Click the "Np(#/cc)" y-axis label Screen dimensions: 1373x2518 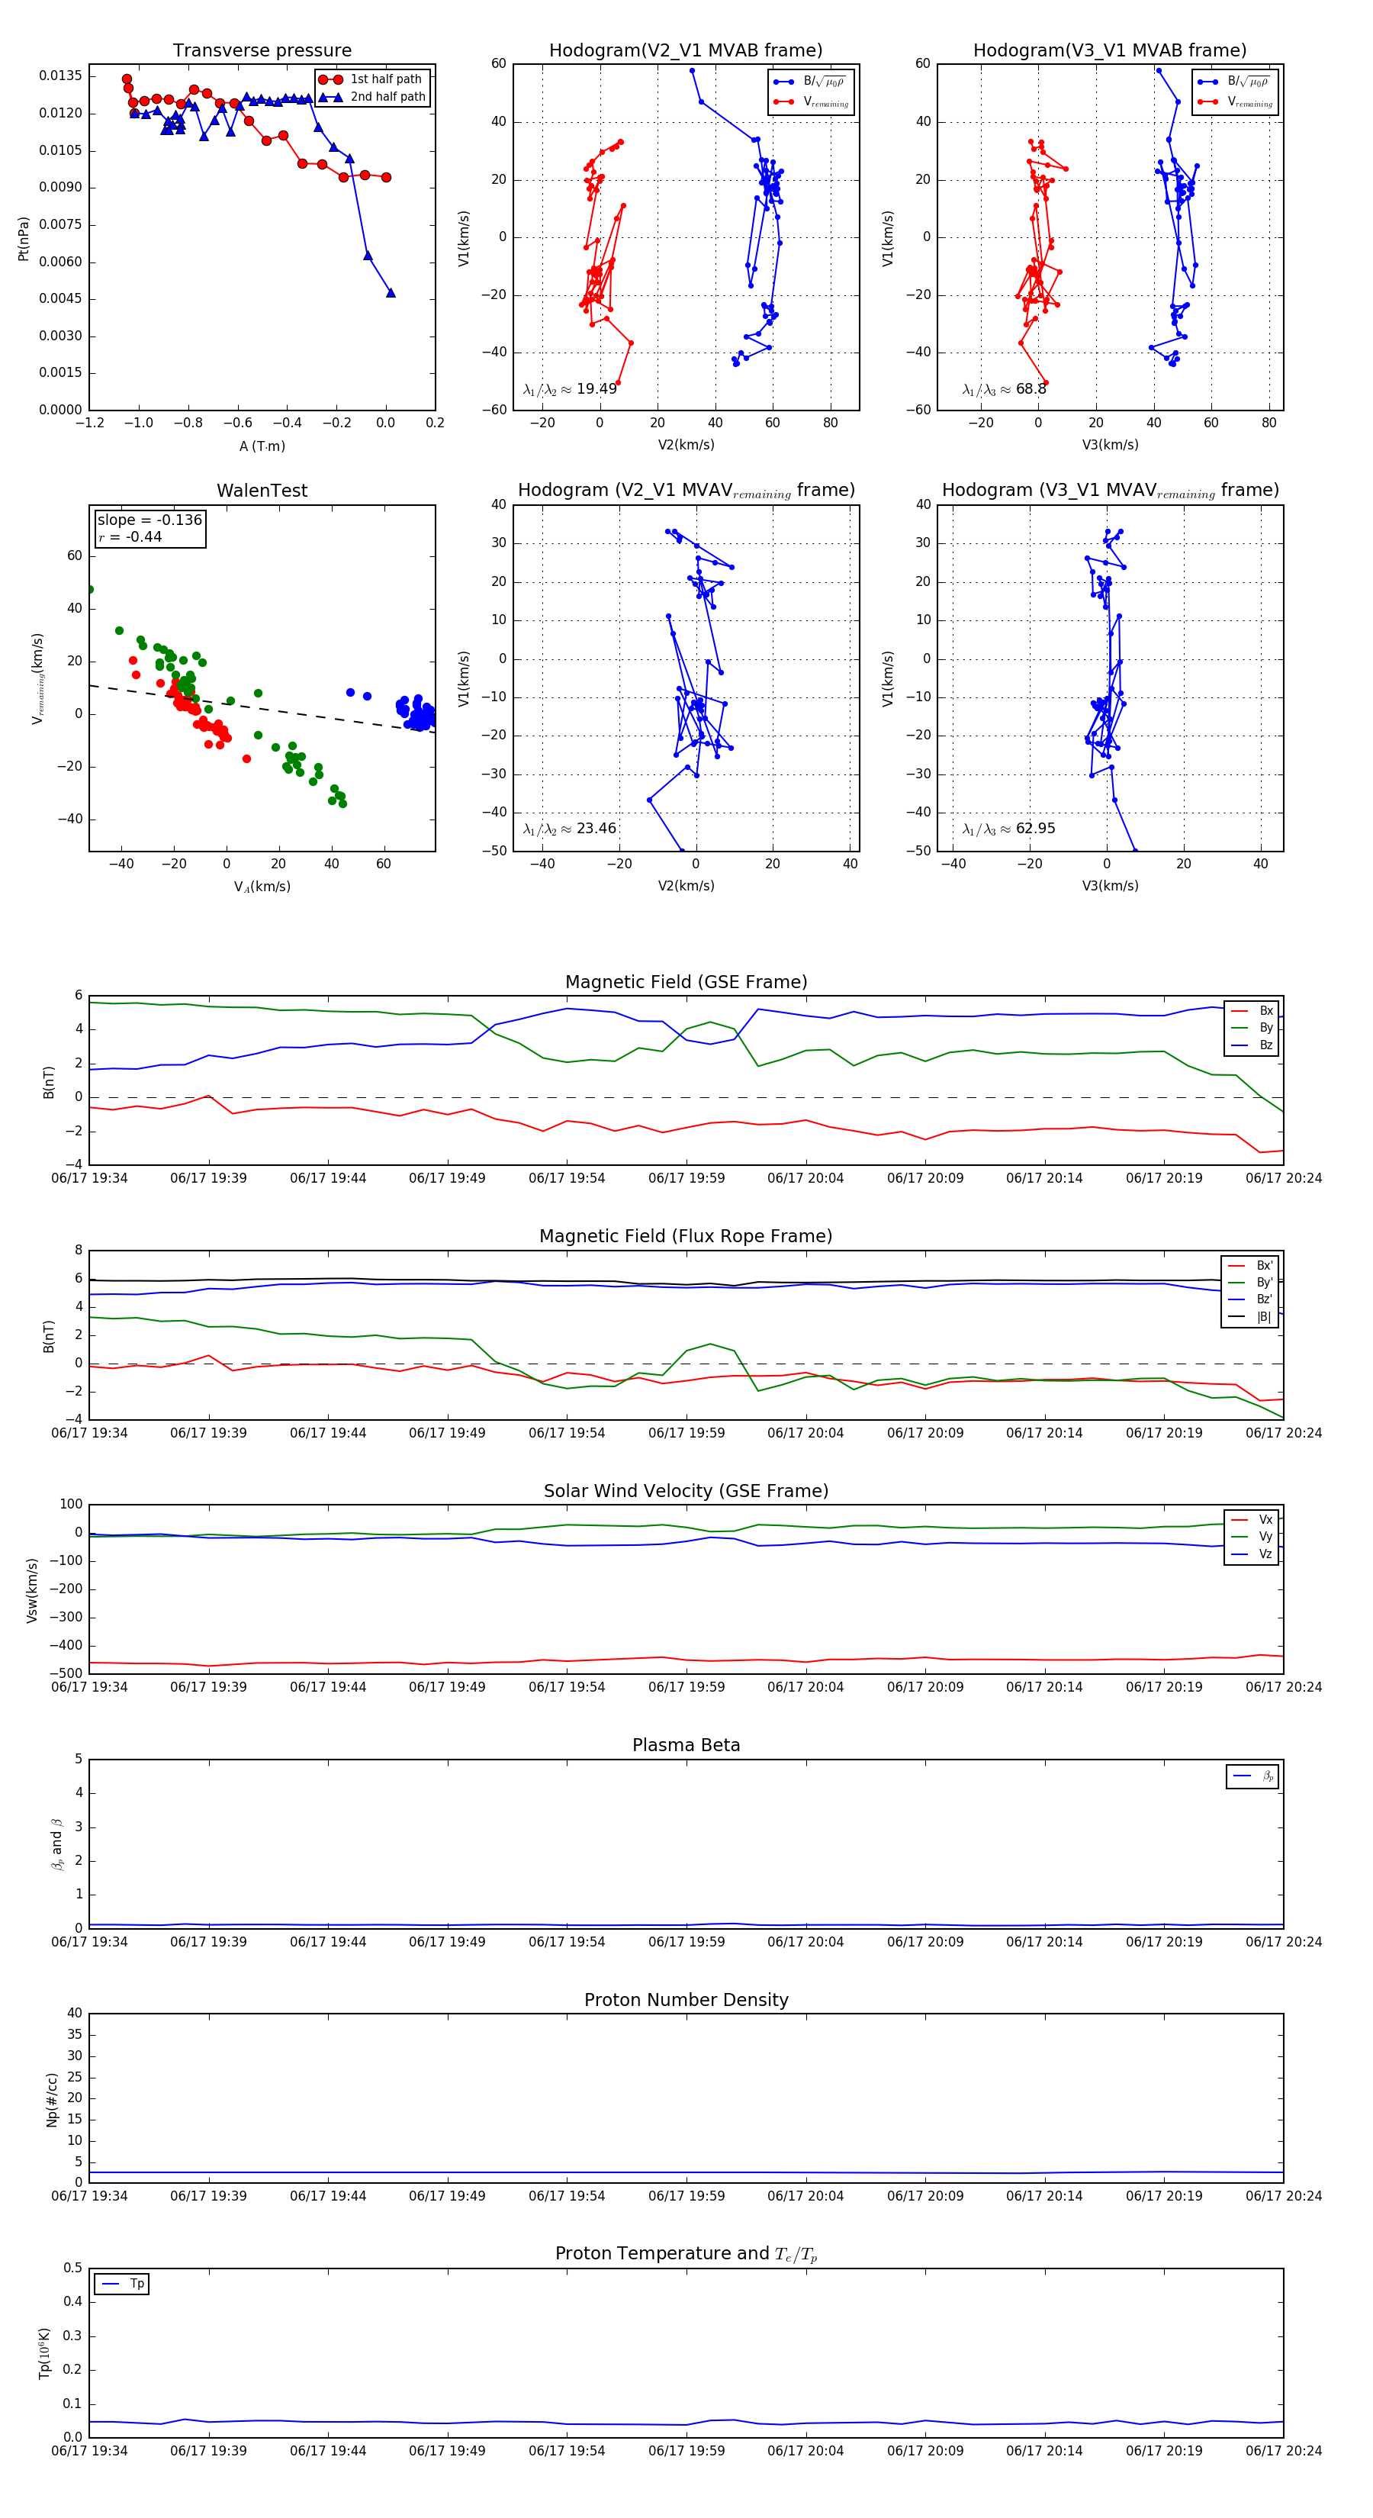52,2100
